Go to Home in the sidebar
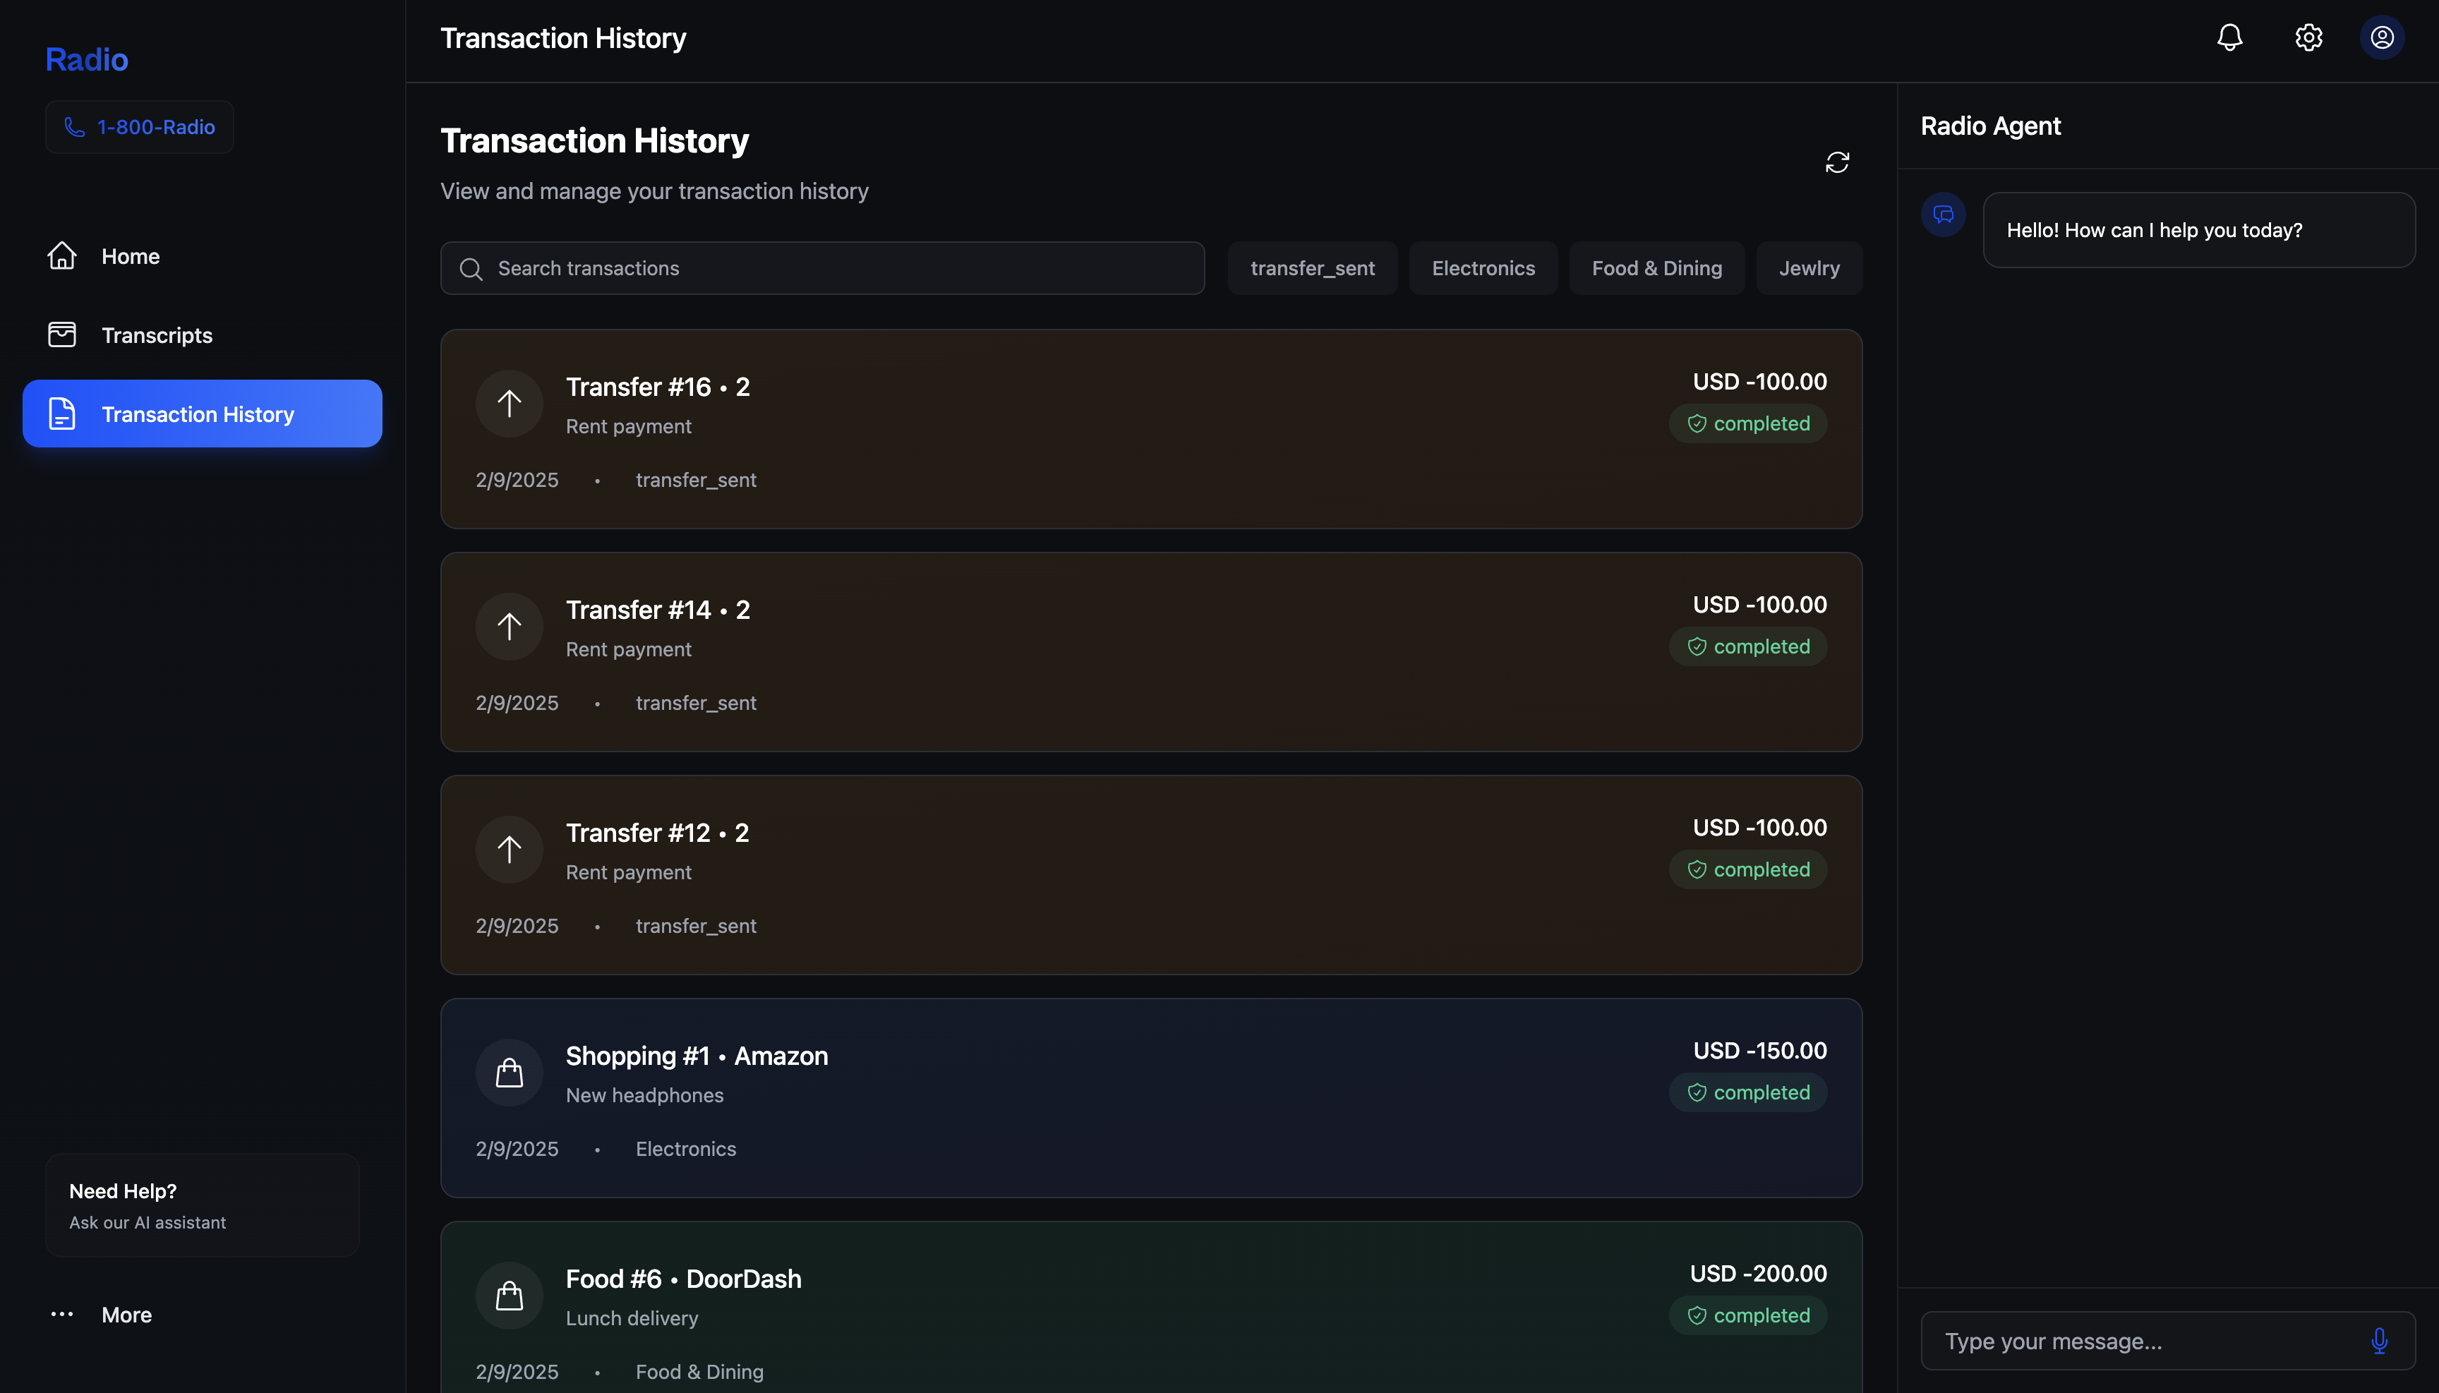This screenshot has height=1393, width=2439. pos(130,256)
